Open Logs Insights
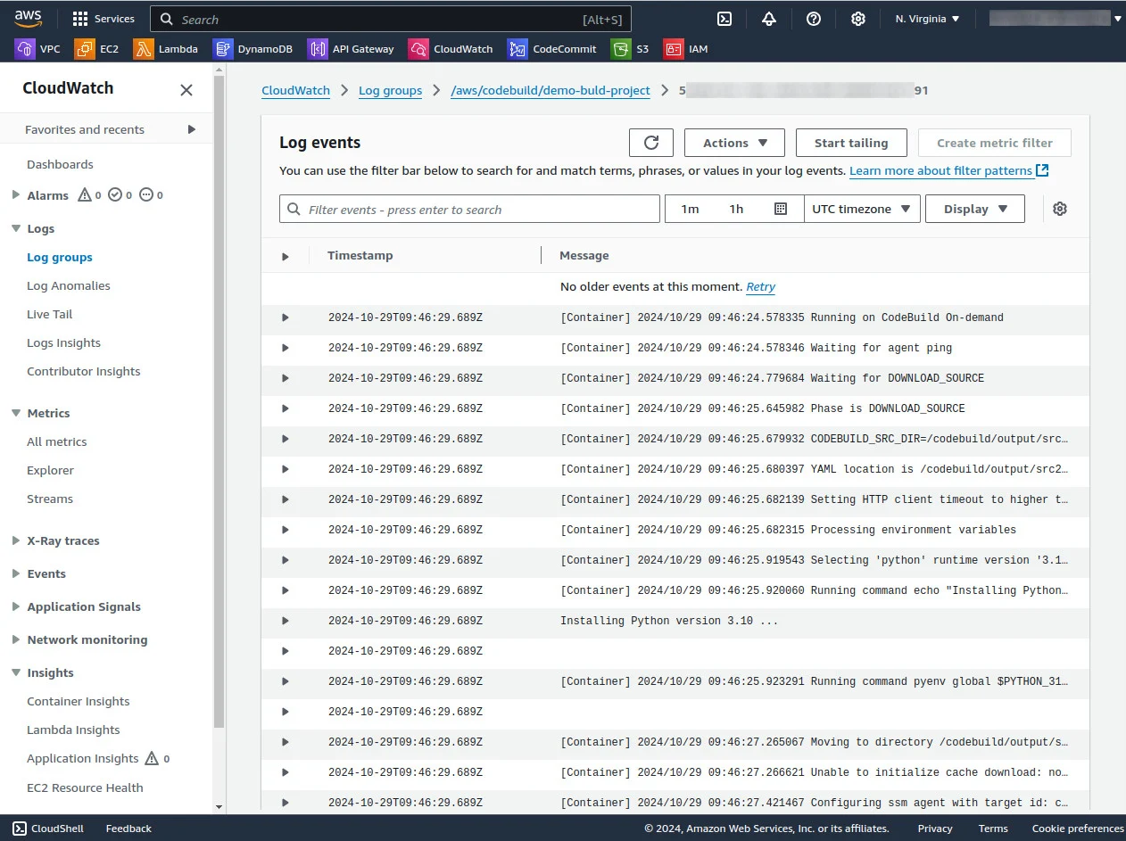 pyautogui.click(x=63, y=342)
